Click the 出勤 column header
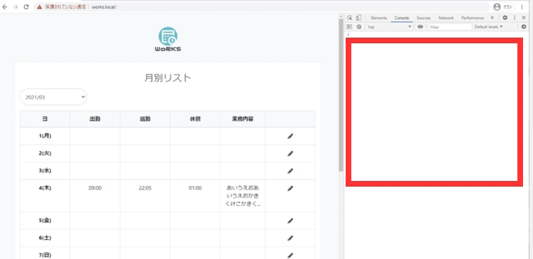533x259 pixels. click(95, 119)
